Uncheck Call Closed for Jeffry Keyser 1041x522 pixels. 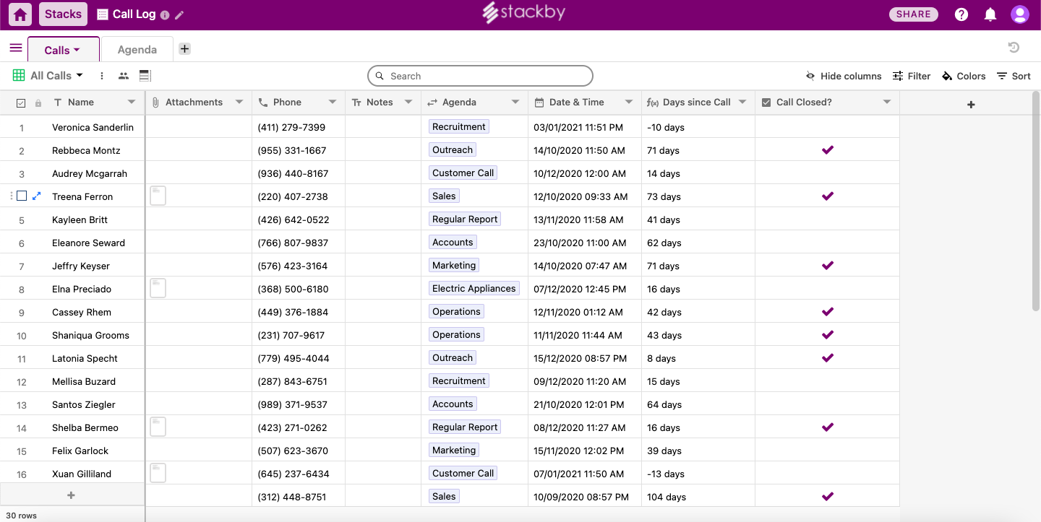click(x=828, y=265)
